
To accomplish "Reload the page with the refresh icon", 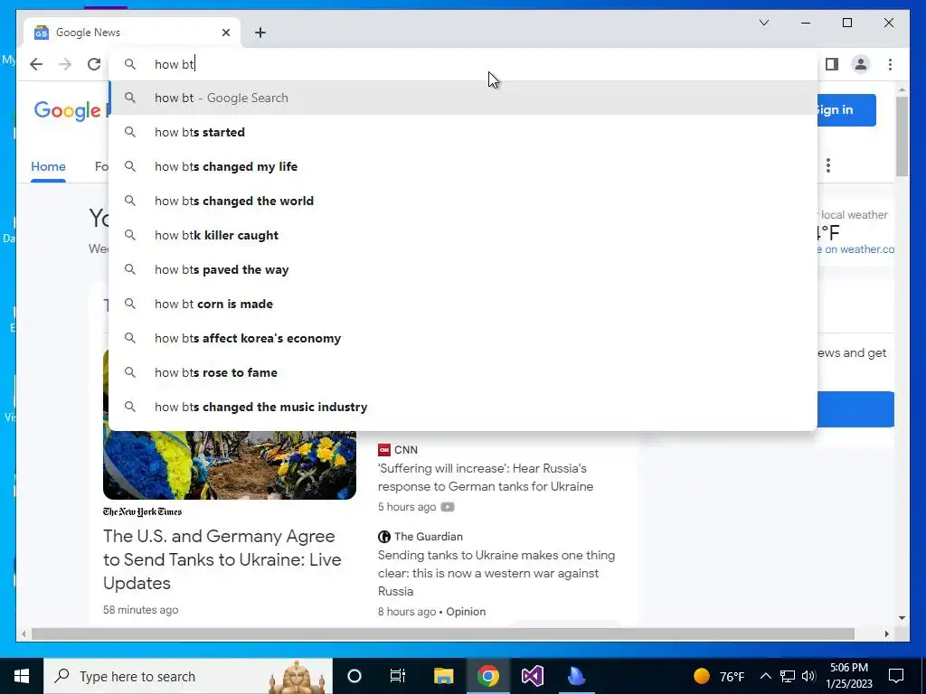I will coord(94,64).
